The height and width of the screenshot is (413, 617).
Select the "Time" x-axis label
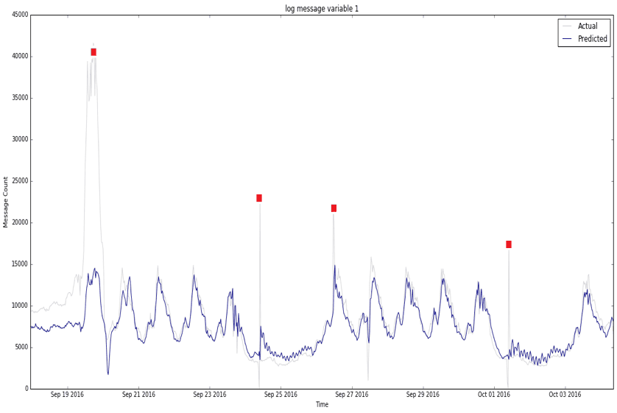[322, 405]
